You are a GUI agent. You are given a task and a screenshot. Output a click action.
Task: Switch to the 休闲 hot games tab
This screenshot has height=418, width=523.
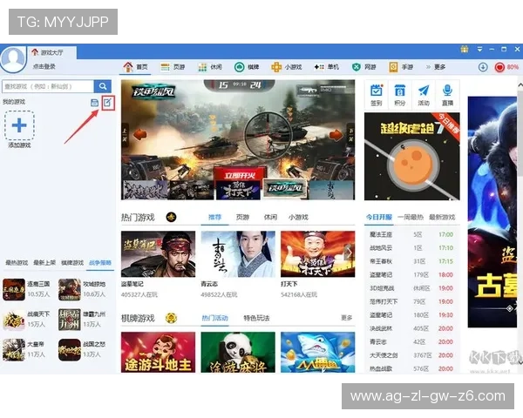tap(270, 218)
